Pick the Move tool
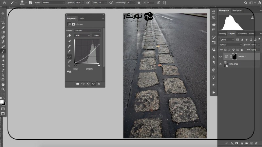 coord(3,13)
